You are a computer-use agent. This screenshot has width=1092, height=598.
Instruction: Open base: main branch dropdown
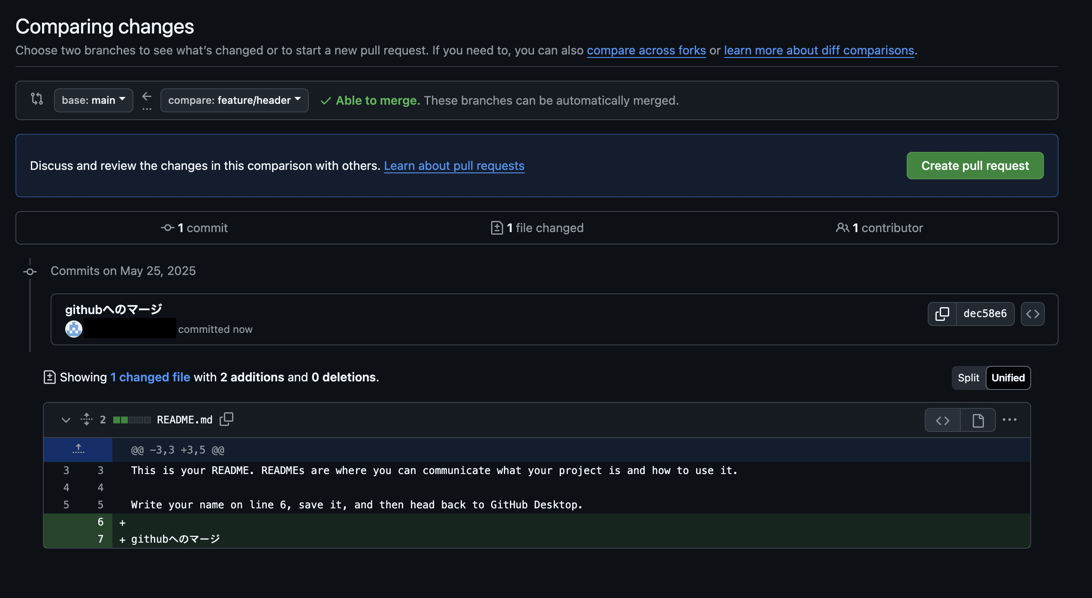tap(94, 100)
